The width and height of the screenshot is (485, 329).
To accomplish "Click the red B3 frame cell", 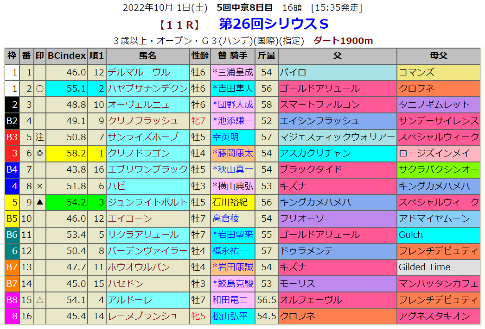I will [x=12, y=137].
